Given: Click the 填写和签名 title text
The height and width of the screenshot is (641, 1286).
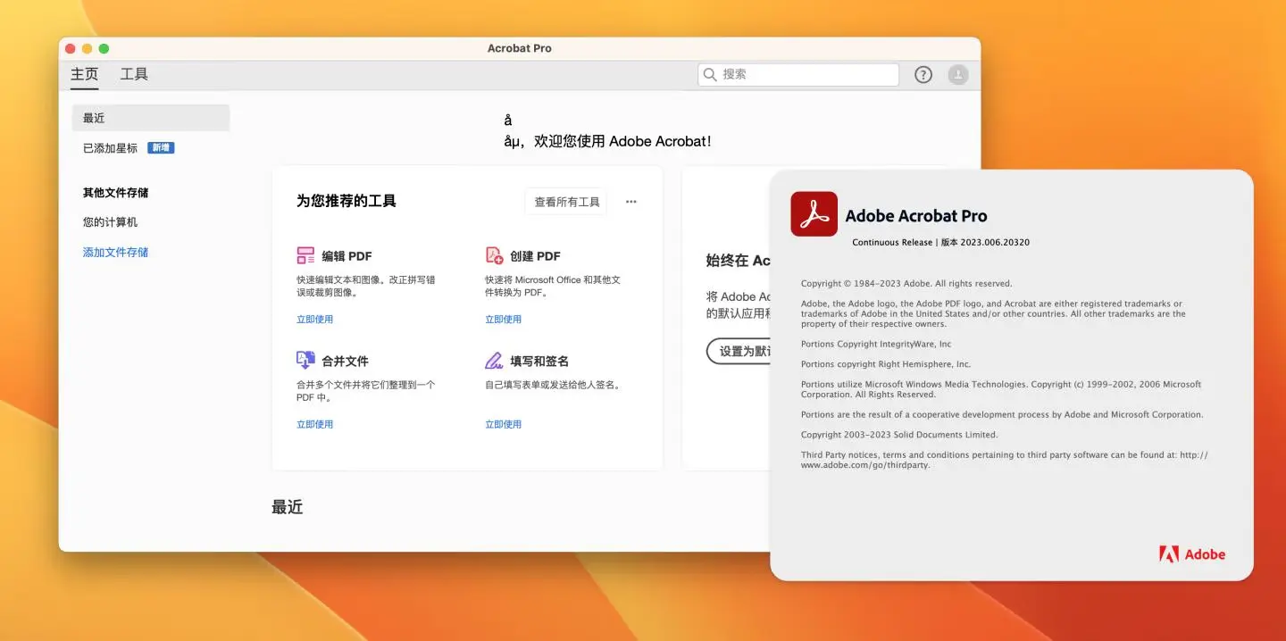Looking at the screenshot, I should [539, 362].
